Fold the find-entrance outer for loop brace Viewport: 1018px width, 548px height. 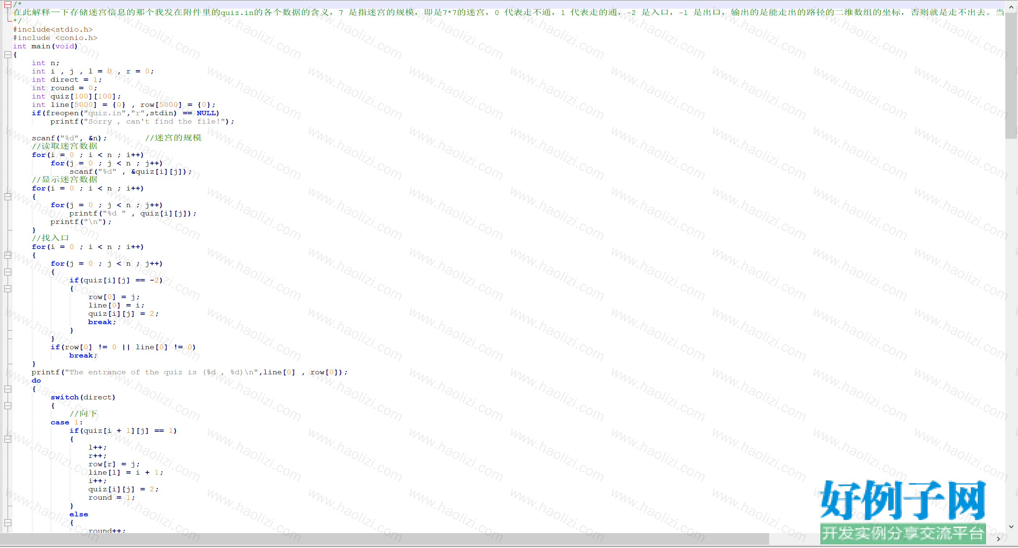8,255
